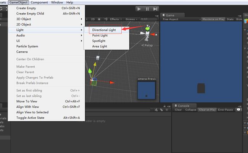Click the Play button in the toolbar

coord(139,9)
